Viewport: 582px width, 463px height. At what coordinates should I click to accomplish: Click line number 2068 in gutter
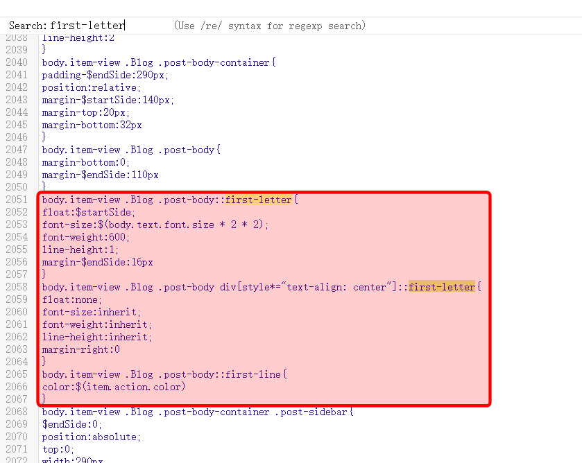tap(17, 412)
